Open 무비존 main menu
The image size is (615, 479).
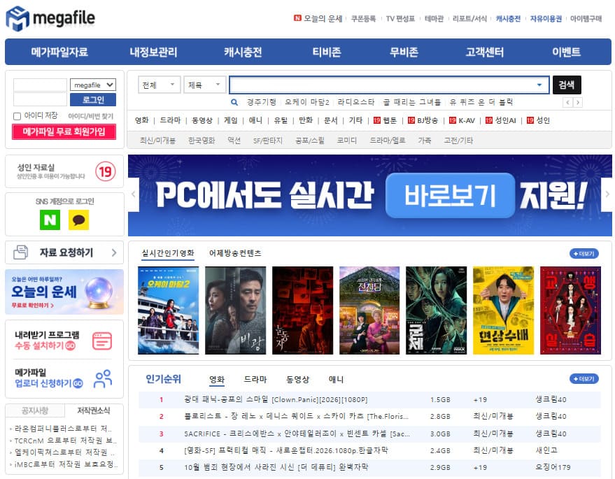404,52
